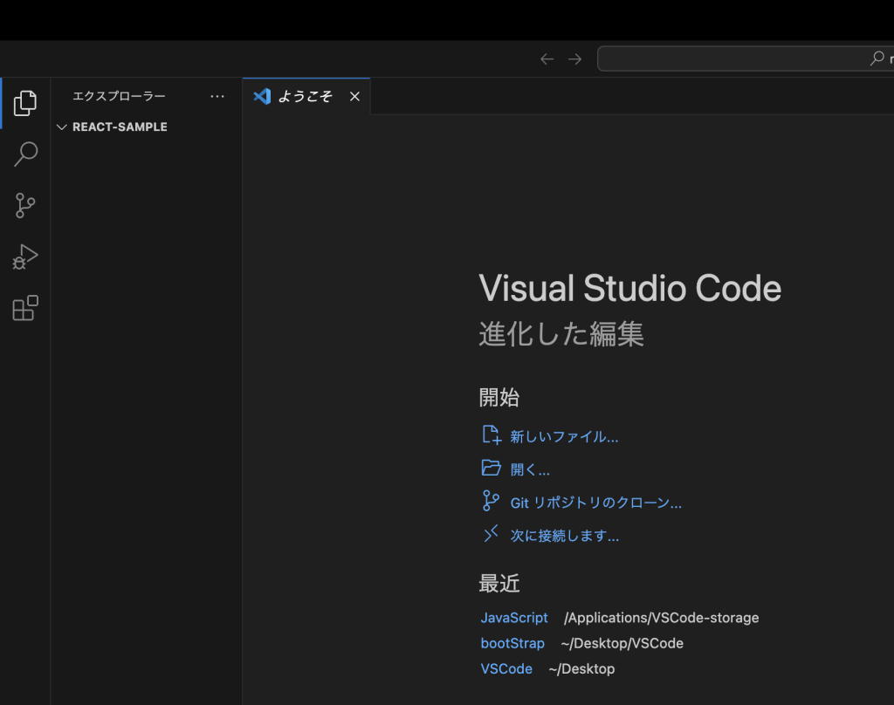Viewport: 894px width, 705px height.
Task: Click the 次に接続します... link
Action: [x=564, y=536]
